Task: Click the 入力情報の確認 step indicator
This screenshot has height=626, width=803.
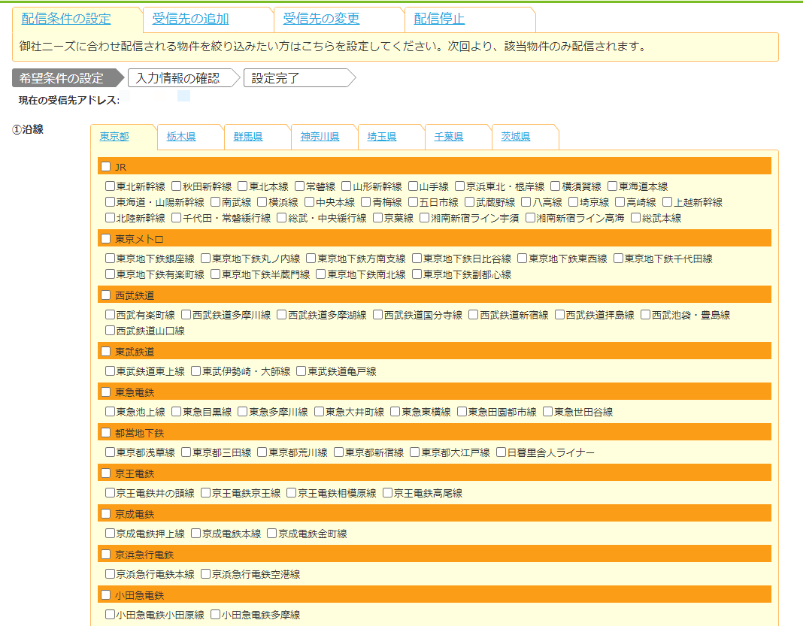Action: pos(183,78)
